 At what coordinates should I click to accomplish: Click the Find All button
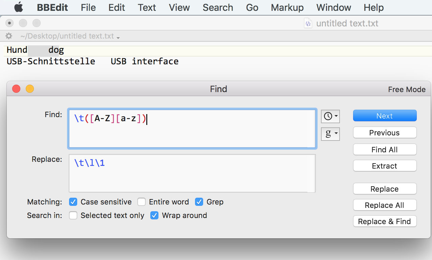[x=385, y=150]
